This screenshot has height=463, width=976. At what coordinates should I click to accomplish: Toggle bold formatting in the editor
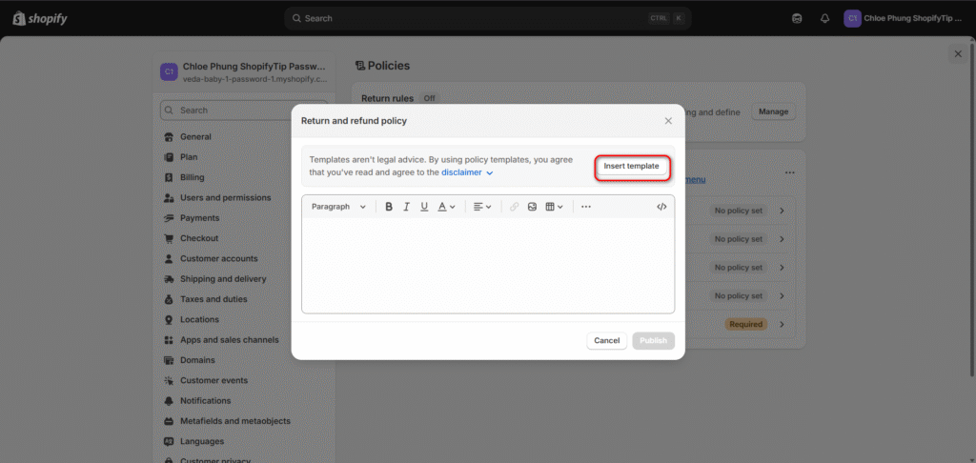coord(389,207)
